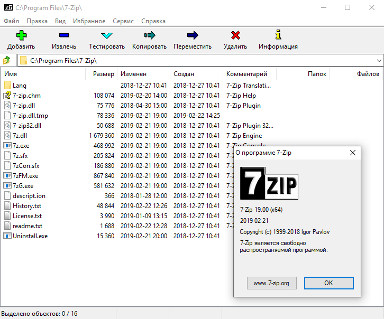This screenshot has height=319, width=384.
Task: Open the Сервис menu
Action: click(123, 21)
